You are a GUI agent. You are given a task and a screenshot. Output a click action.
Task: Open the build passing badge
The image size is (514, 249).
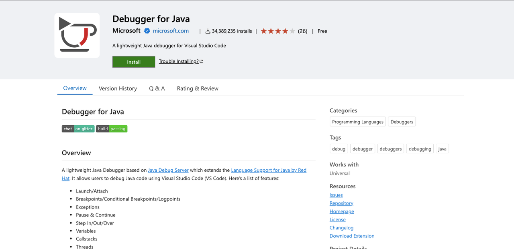pyautogui.click(x=112, y=129)
